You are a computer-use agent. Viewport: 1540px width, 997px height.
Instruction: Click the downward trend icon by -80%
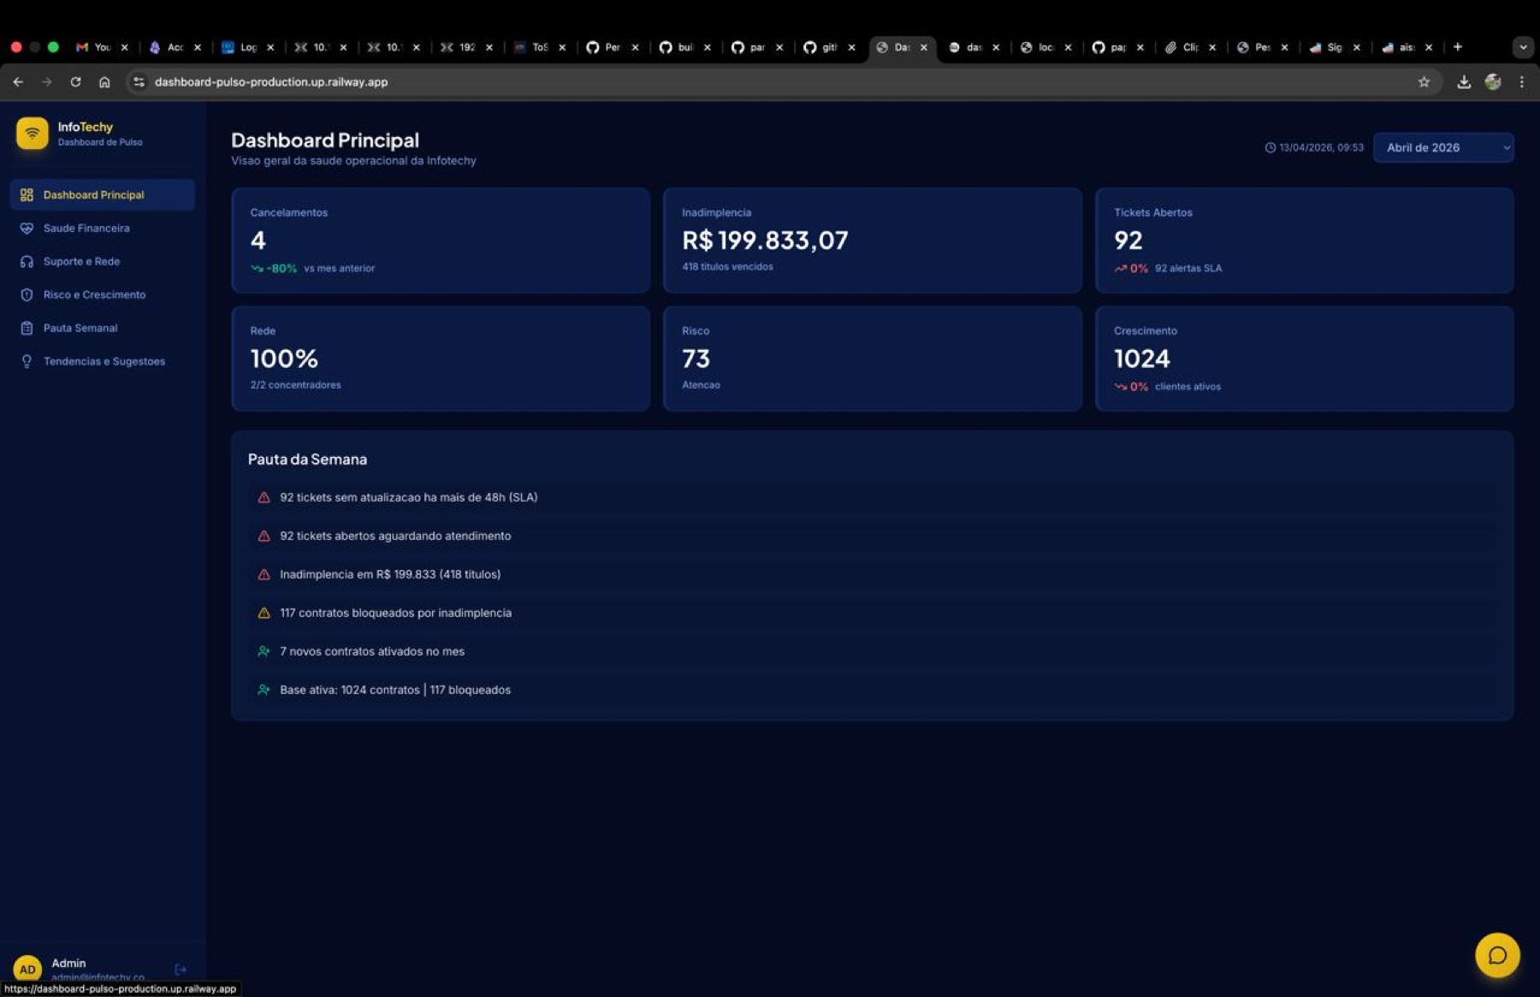[x=257, y=268]
